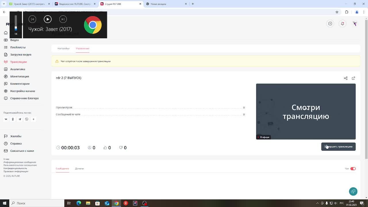The width and height of the screenshot is (368, 207).
Task: Open the Аналитика section
Action: click(18, 69)
